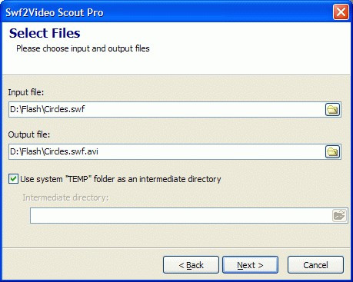The height and width of the screenshot is (282, 353).
Task: Open the folder browse icon for Output file
Action: click(332, 152)
